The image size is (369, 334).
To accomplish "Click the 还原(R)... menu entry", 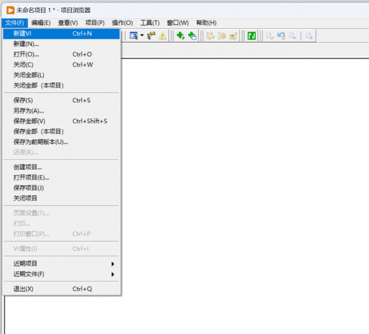I will (x=61, y=152).
